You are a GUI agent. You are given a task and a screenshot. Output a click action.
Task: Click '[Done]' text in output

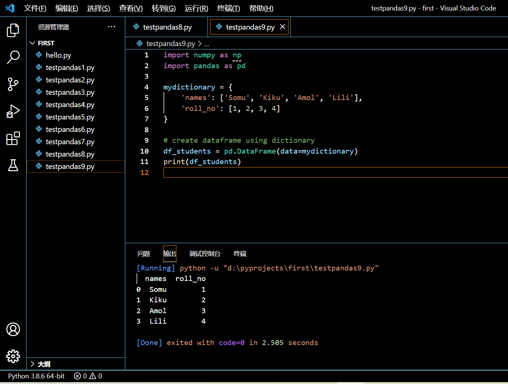coord(149,342)
